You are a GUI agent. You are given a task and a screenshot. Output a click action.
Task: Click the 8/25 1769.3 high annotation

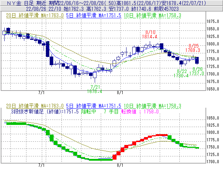tap(193, 48)
